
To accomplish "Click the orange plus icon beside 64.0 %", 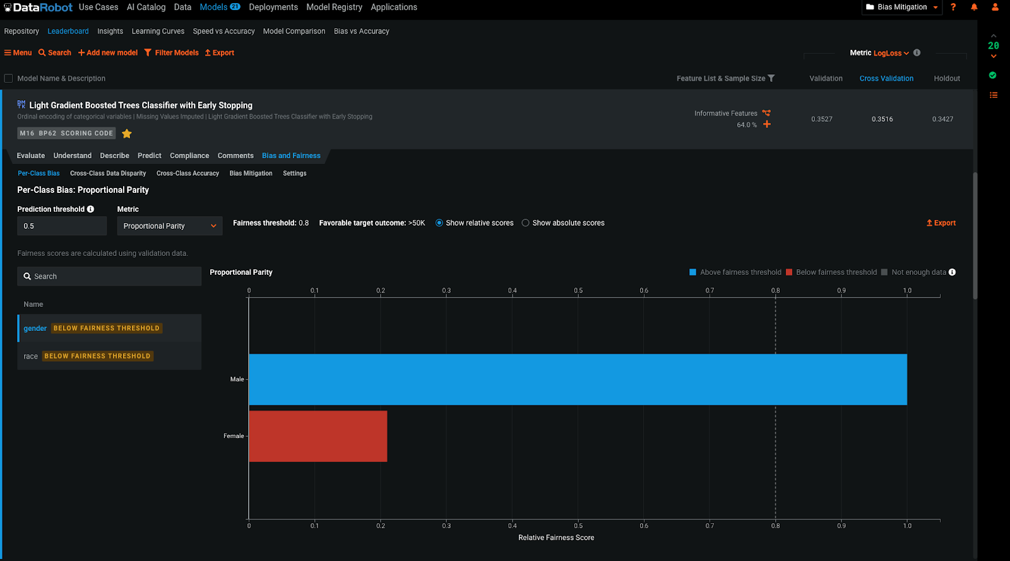I will tap(767, 124).
